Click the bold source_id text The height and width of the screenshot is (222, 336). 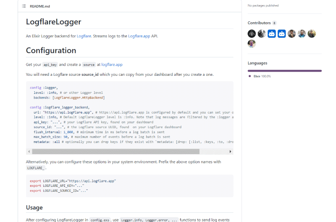[x=90, y=75]
